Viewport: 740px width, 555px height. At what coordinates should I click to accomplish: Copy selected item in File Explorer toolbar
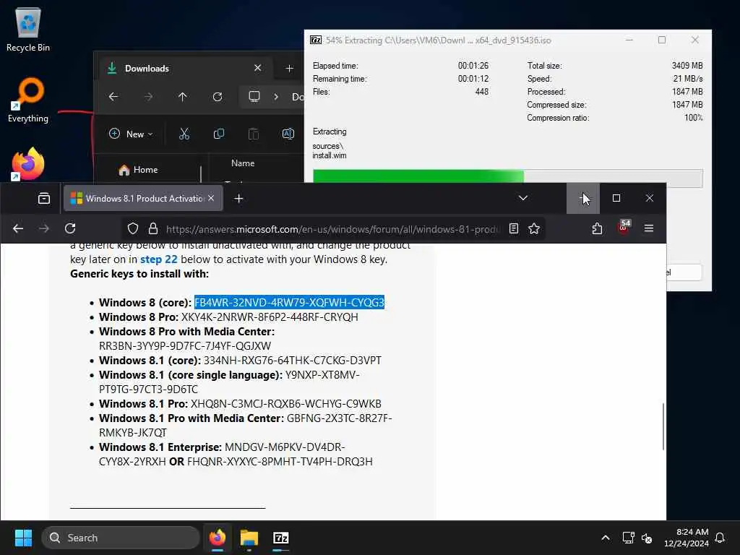(218, 134)
